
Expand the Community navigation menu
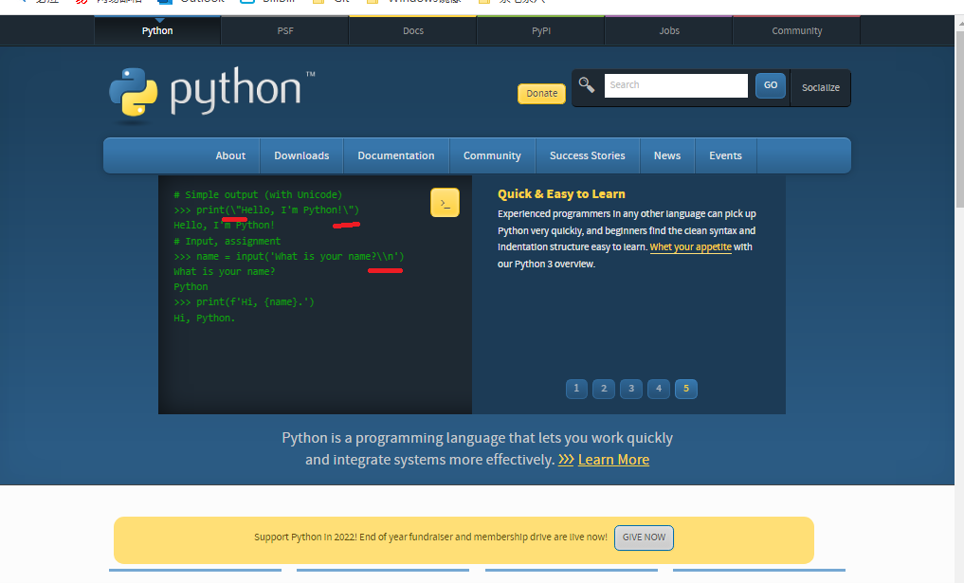pyautogui.click(x=492, y=155)
